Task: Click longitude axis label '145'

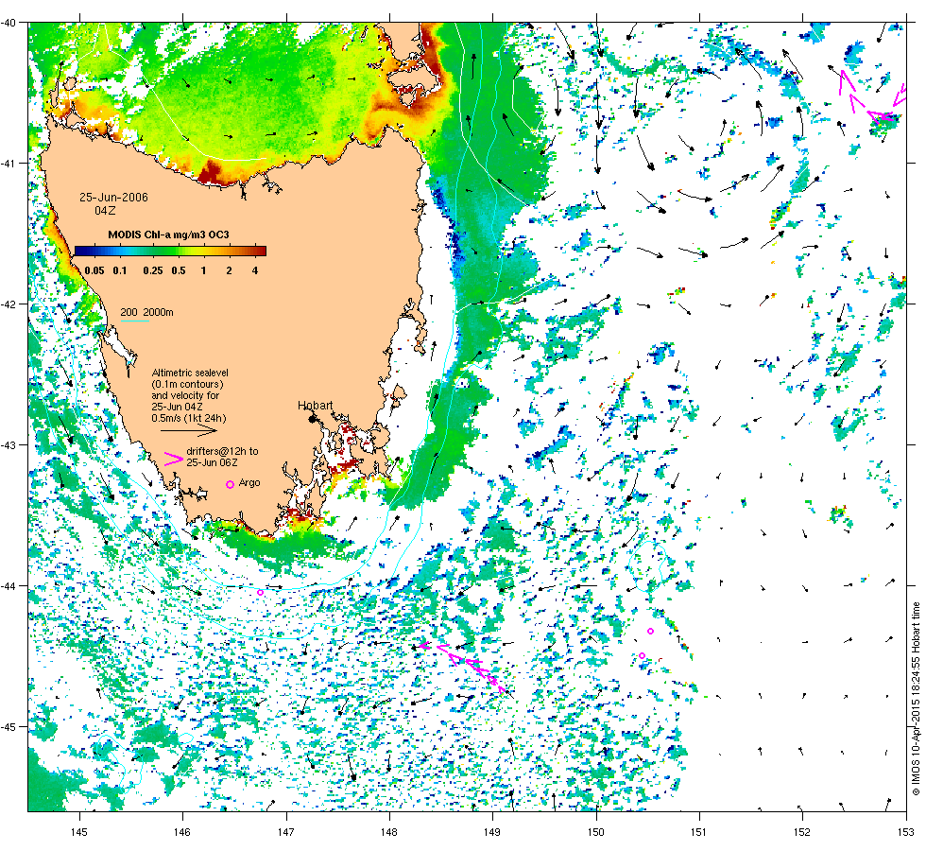Action: tap(78, 832)
